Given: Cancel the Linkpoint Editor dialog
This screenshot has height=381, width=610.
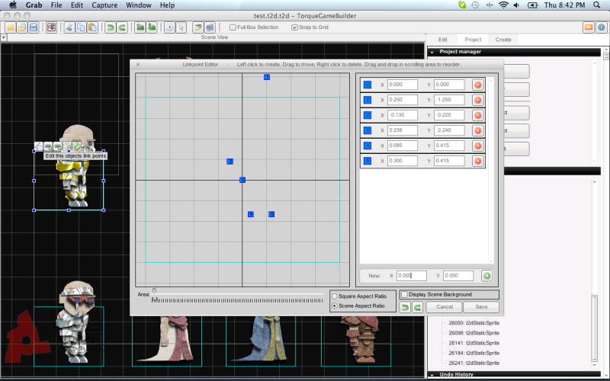Looking at the screenshot, I should (x=444, y=307).
